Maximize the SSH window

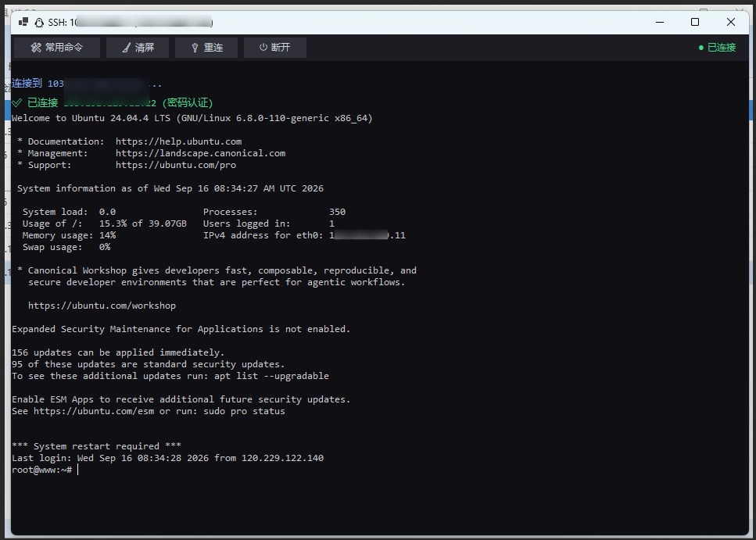tap(695, 22)
